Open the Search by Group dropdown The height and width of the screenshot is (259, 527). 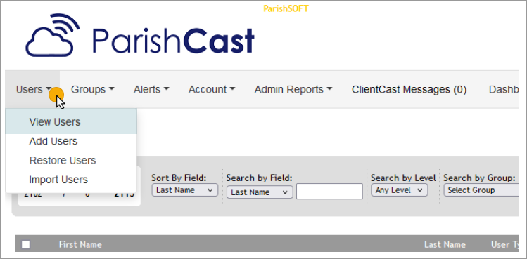pos(483,190)
